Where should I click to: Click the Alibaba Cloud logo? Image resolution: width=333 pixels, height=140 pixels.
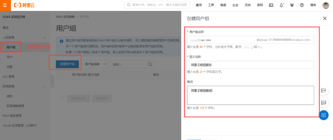pos(24,5)
